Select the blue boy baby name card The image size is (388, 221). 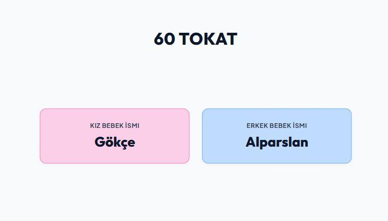point(277,136)
